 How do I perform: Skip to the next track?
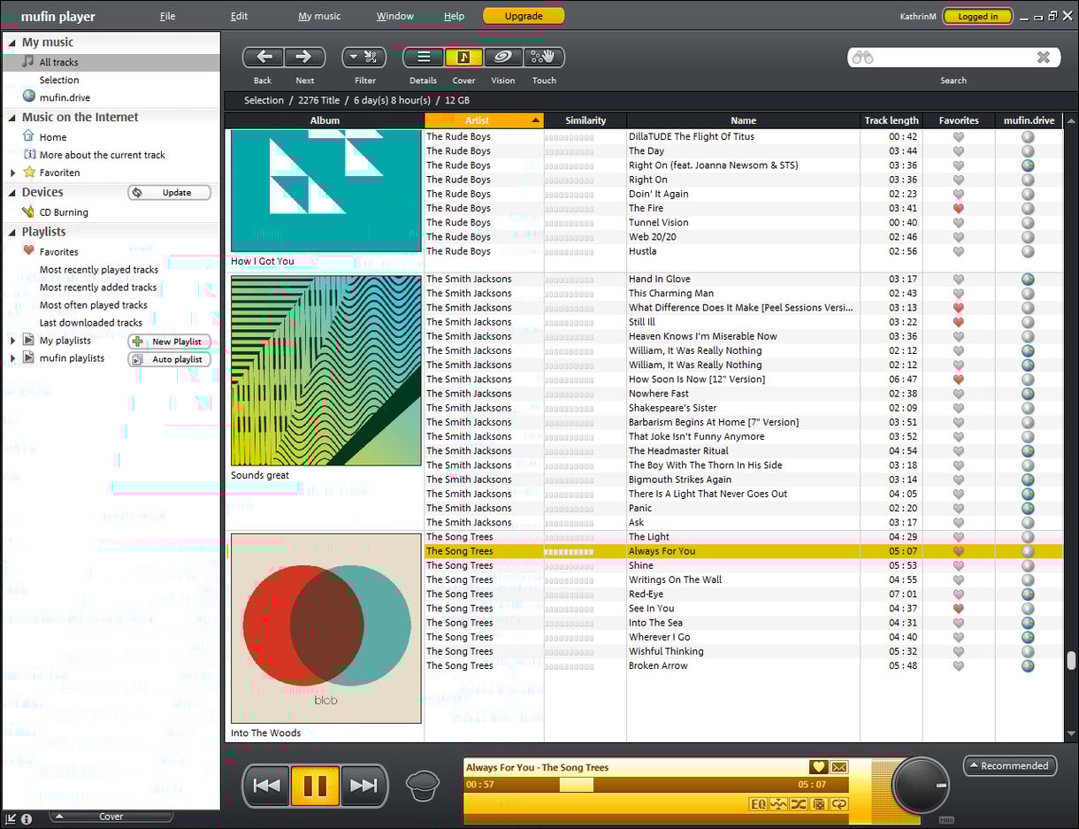[x=363, y=786]
